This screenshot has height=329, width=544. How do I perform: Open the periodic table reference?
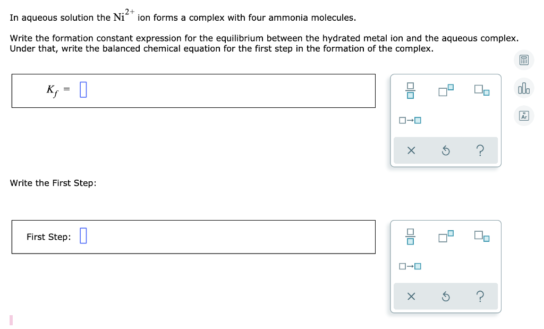[523, 115]
